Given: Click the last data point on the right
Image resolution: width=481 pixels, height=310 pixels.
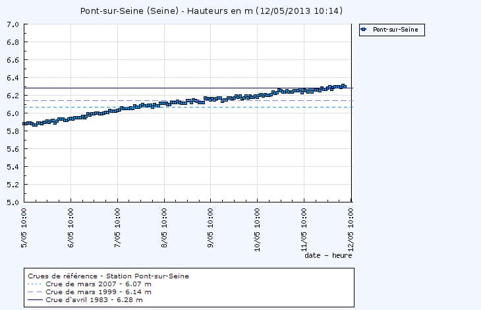Looking at the screenshot, I should point(344,86).
